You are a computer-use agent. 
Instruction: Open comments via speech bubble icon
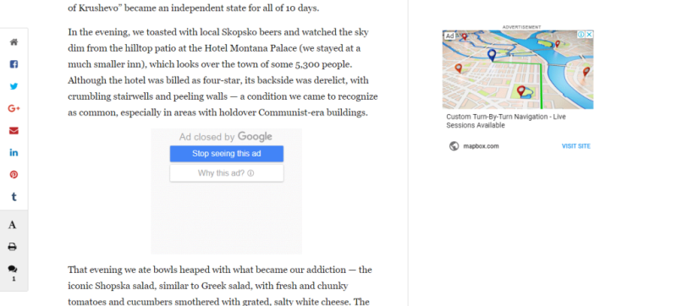(13, 270)
